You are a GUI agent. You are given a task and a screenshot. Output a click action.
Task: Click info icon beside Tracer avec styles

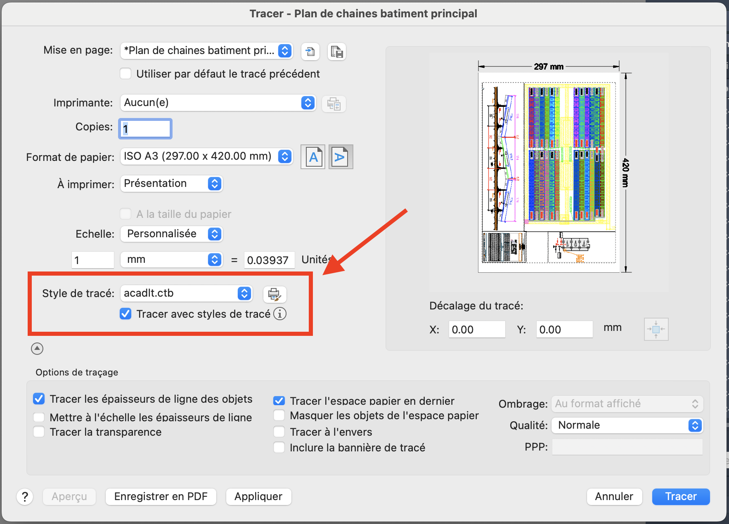coord(280,314)
